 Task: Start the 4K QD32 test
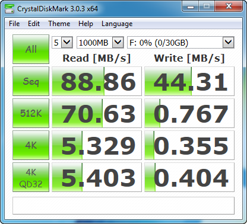tap(31, 177)
